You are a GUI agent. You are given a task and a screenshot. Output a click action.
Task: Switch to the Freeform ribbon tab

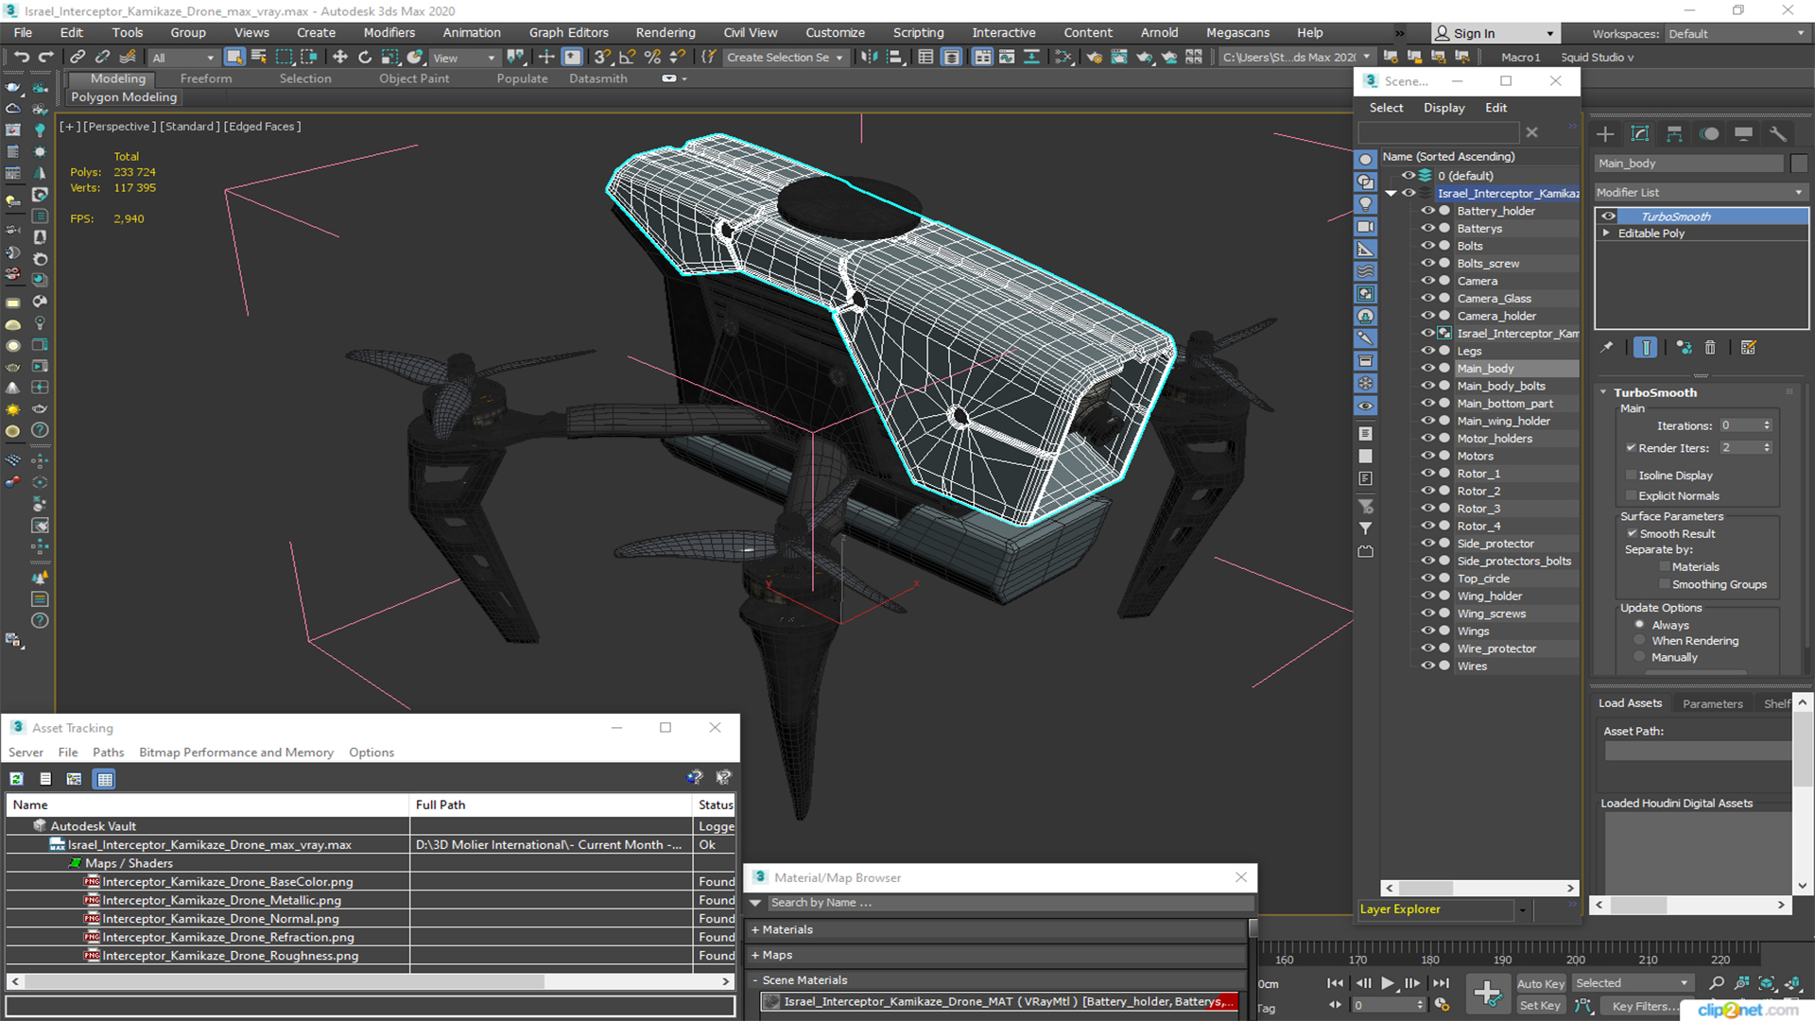point(205,78)
